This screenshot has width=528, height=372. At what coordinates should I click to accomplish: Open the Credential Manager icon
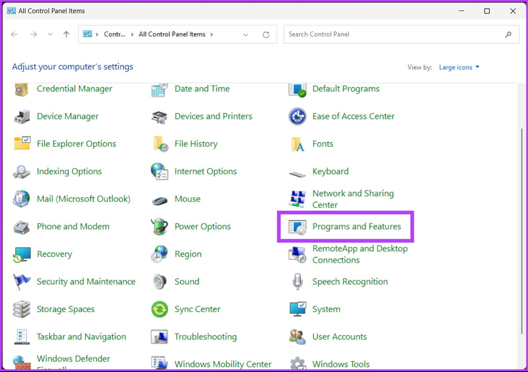(x=21, y=89)
